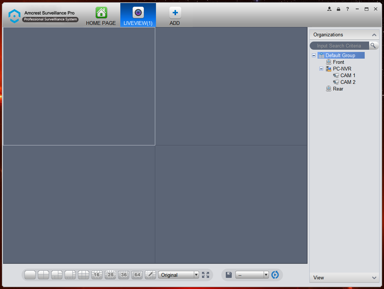384x289 pixels.
Task: Lock the application with padlock icon
Action: point(338,9)
